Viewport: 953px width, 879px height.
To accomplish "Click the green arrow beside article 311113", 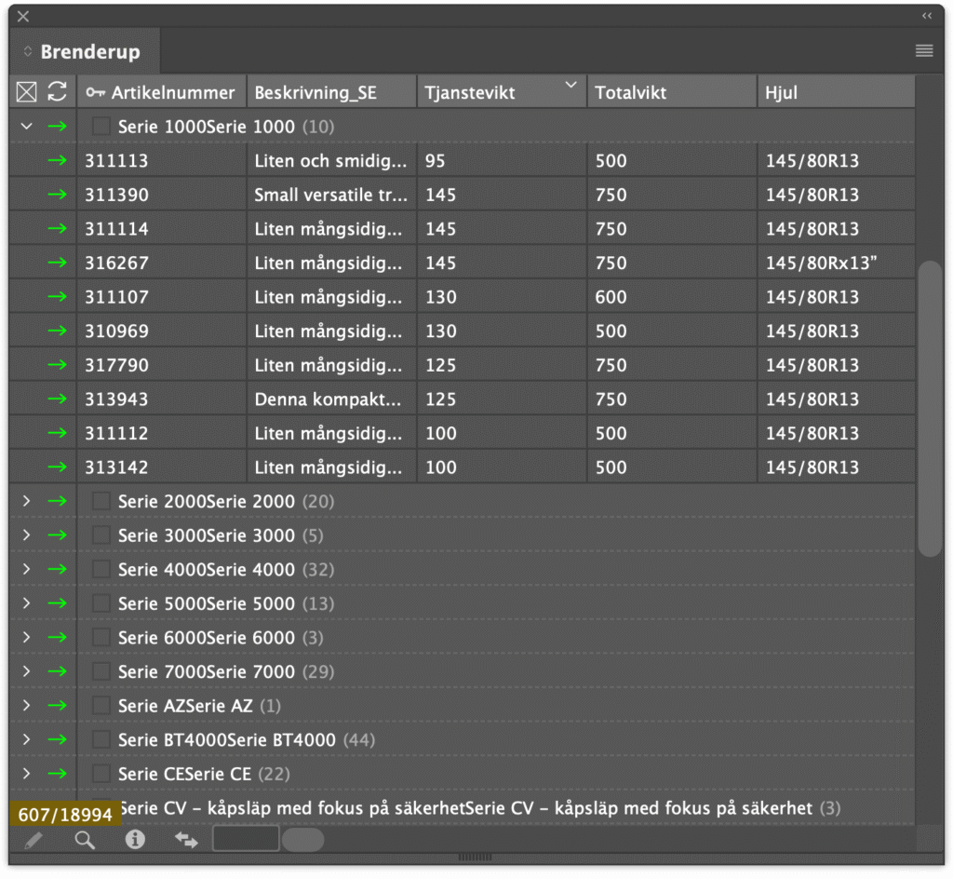I will [58, 161].
